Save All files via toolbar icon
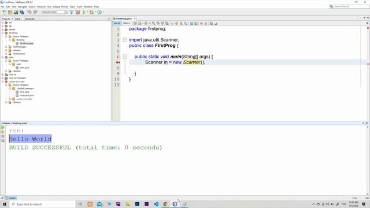This screenshot has width=370, height=208. [x=22, y=12]
